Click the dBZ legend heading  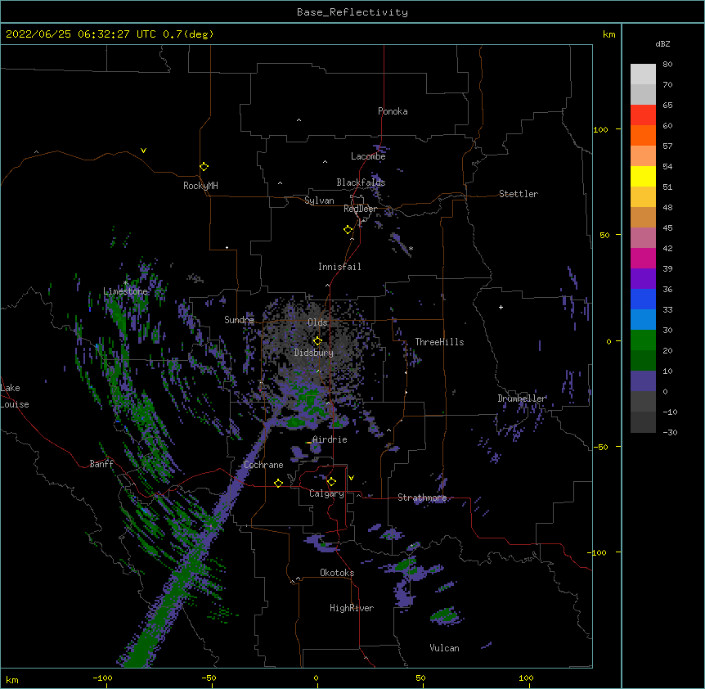pyautogui.click(x=662, y=43)
